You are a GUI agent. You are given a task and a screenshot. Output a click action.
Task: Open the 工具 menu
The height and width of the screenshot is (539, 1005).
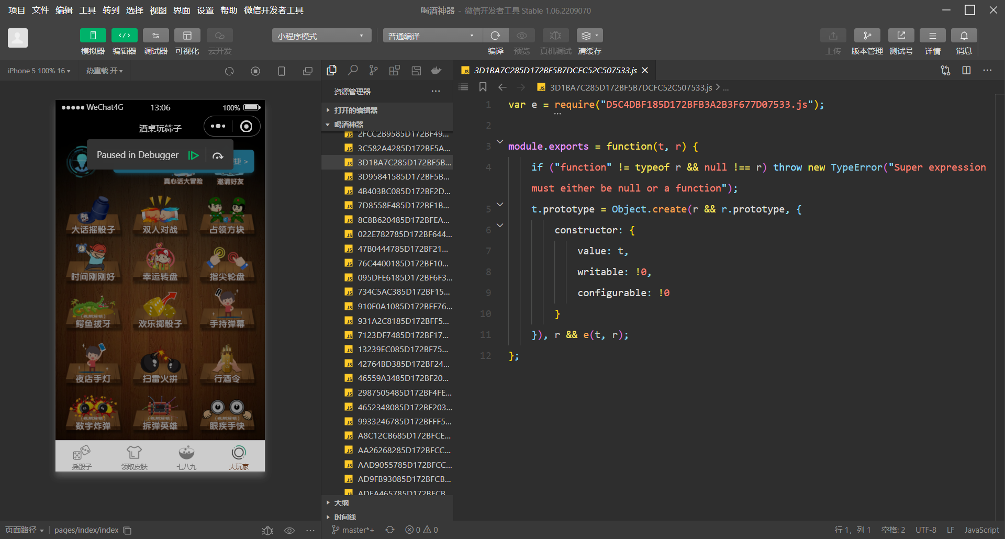pos(87,10)
